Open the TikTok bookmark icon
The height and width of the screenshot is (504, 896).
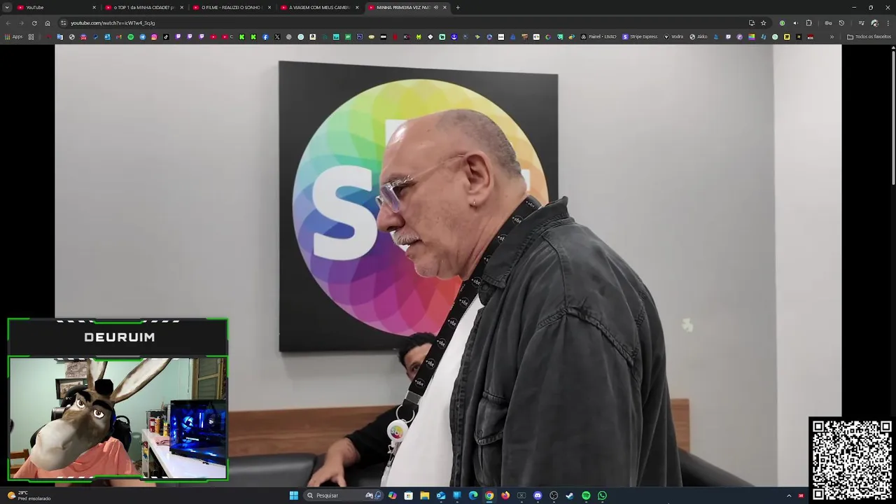(166, 37)
